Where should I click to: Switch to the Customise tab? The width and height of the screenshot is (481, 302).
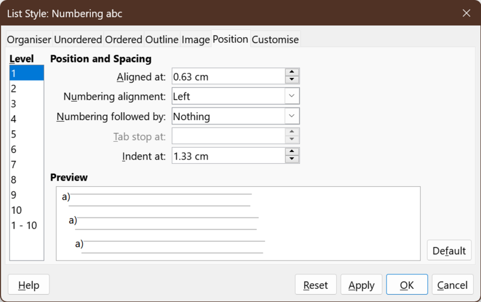click(x=275, y=40)
